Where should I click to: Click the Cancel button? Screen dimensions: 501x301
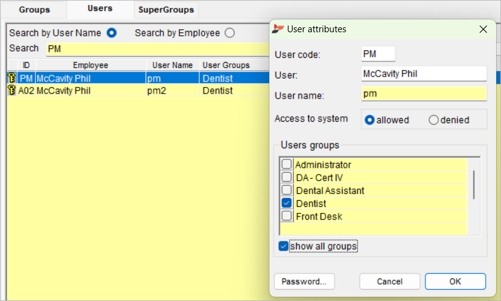click(x=389, y=282)
